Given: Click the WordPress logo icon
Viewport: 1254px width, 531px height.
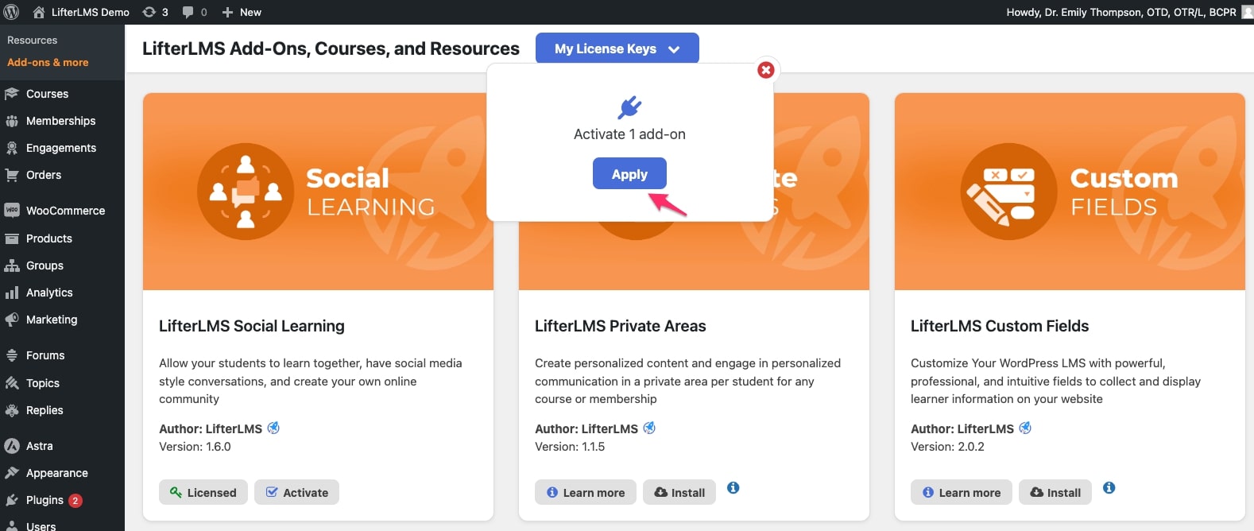Looking at the screenshot, I should (12, 12).
